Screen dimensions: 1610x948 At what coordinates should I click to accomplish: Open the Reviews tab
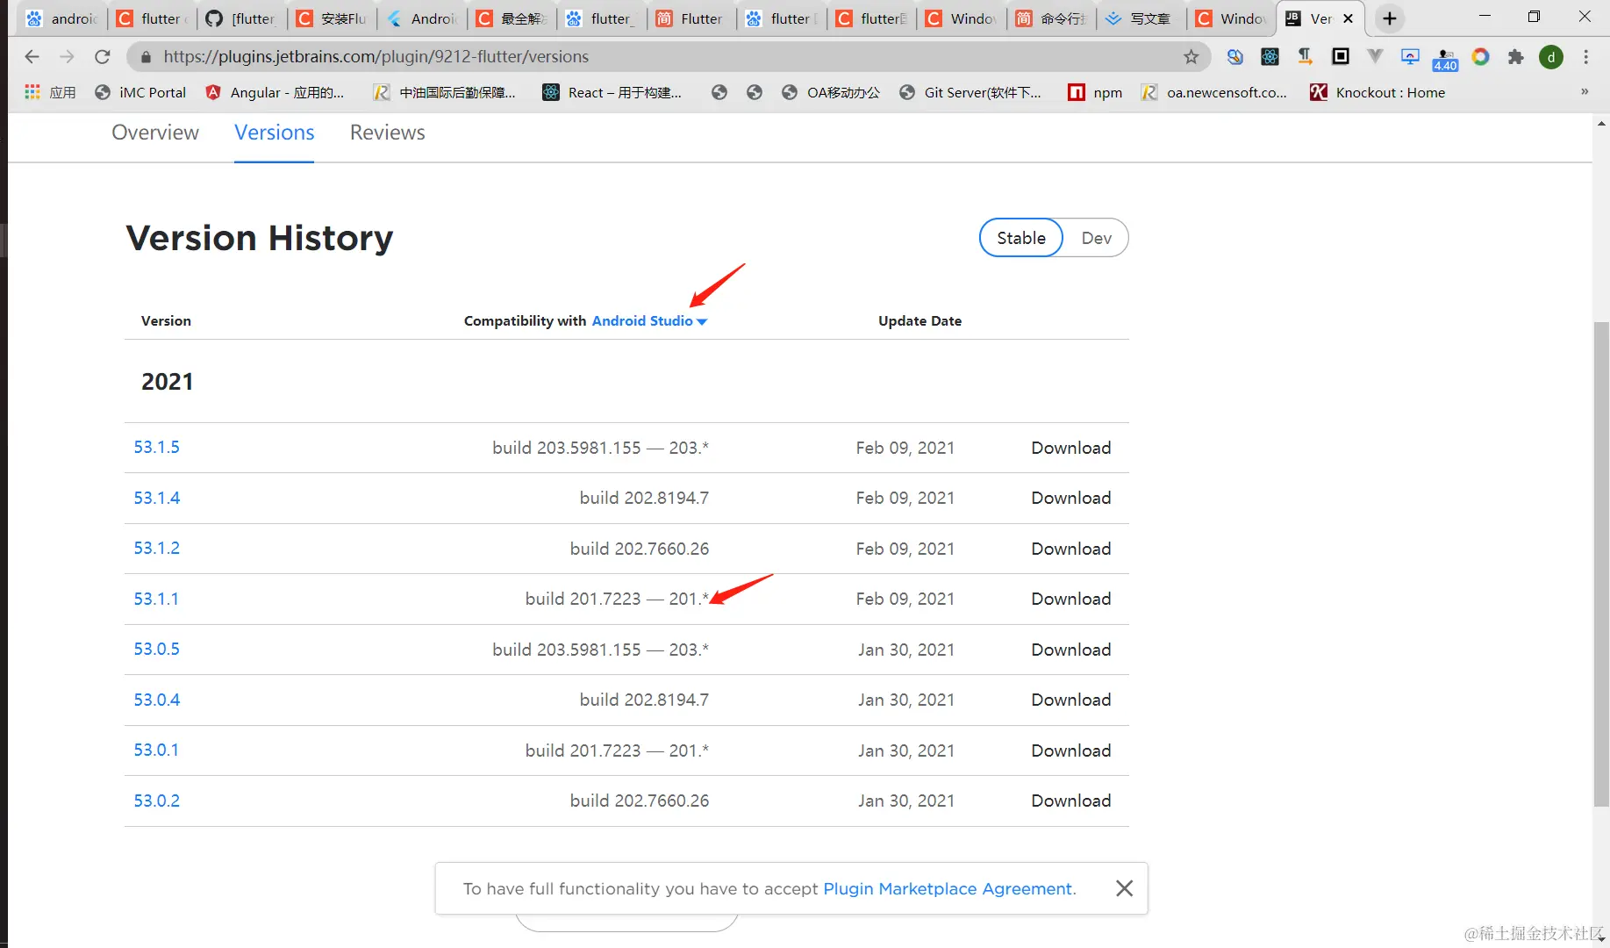(387, 133)
